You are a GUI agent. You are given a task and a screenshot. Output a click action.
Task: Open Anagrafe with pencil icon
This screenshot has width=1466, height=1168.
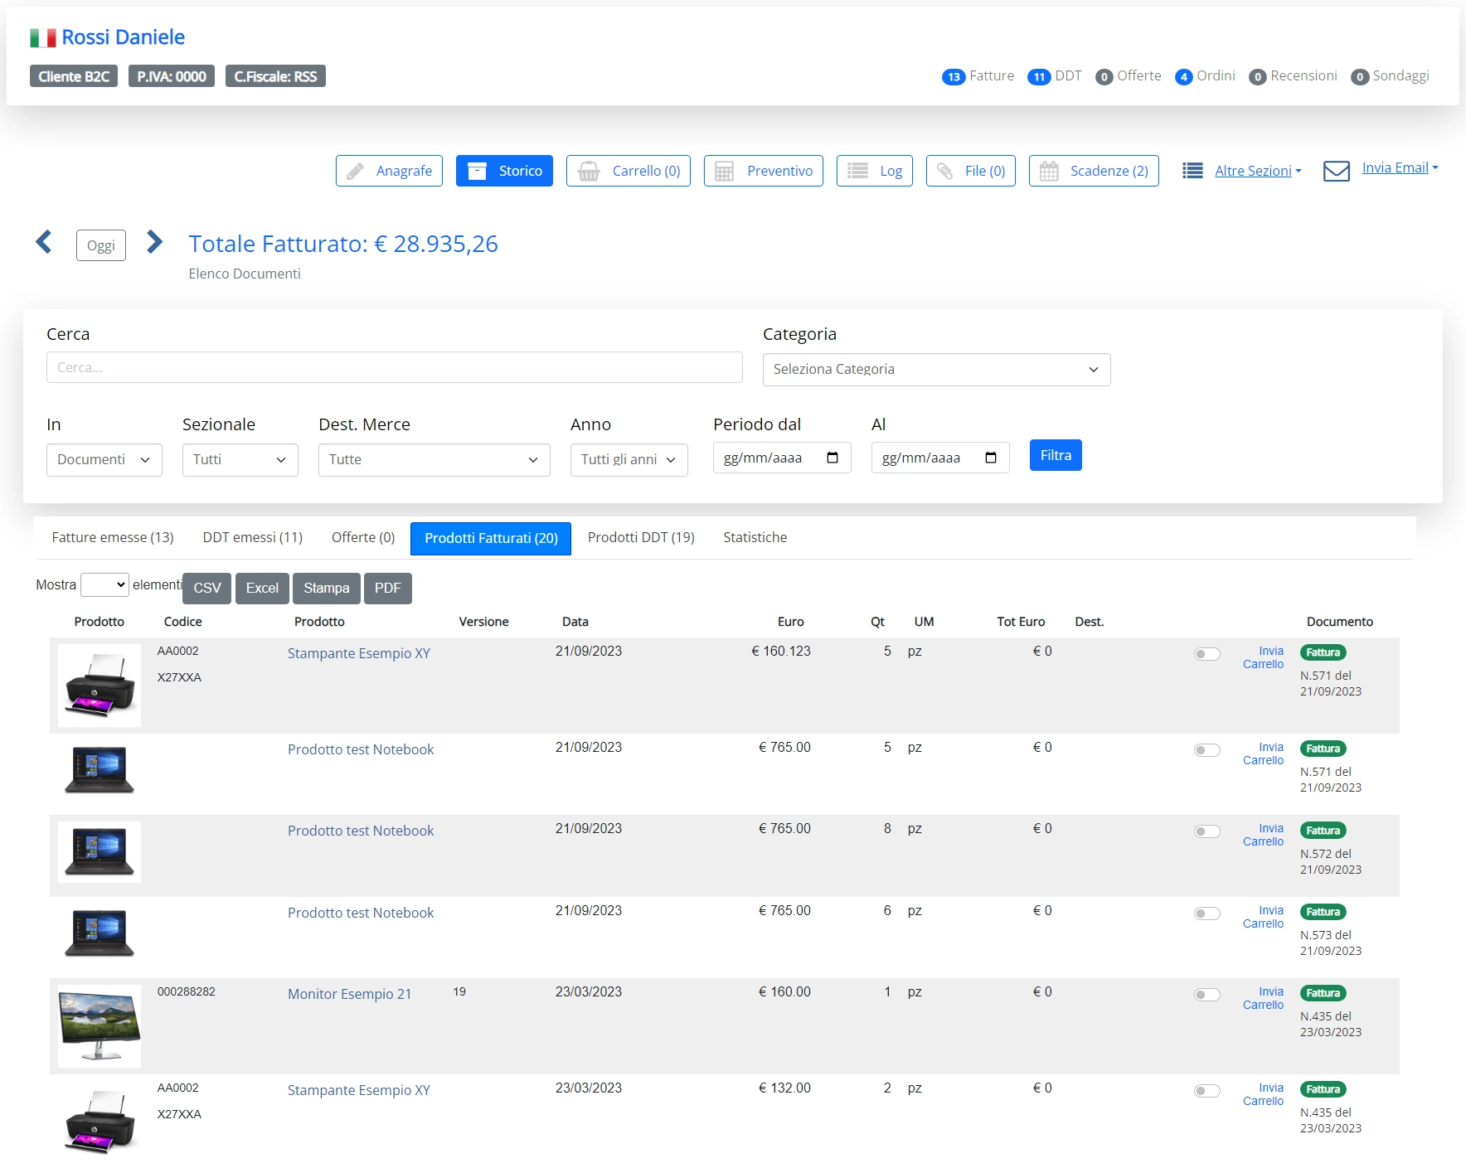point(389,171)
